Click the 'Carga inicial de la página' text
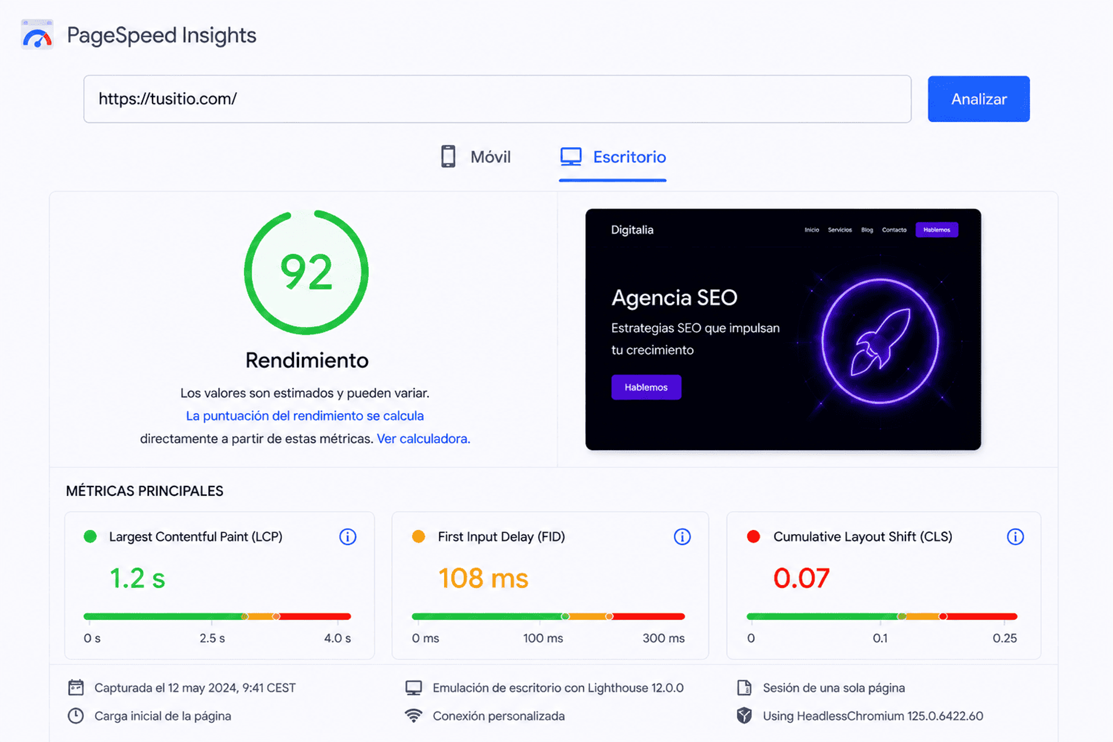This screenshot has width=1113, height=742. point(163,716)
